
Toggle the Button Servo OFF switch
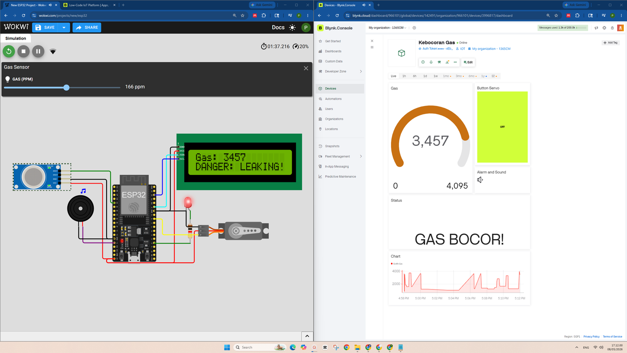point(502,127)
